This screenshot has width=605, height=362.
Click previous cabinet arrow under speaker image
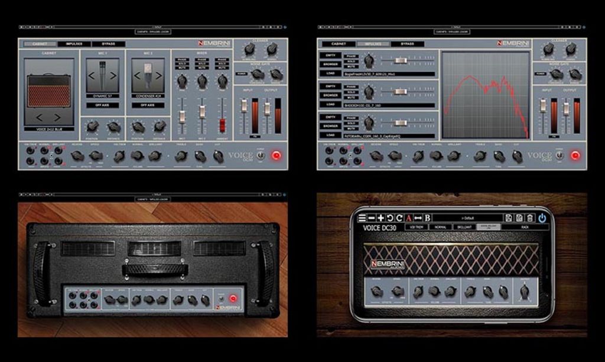[39, 117]
